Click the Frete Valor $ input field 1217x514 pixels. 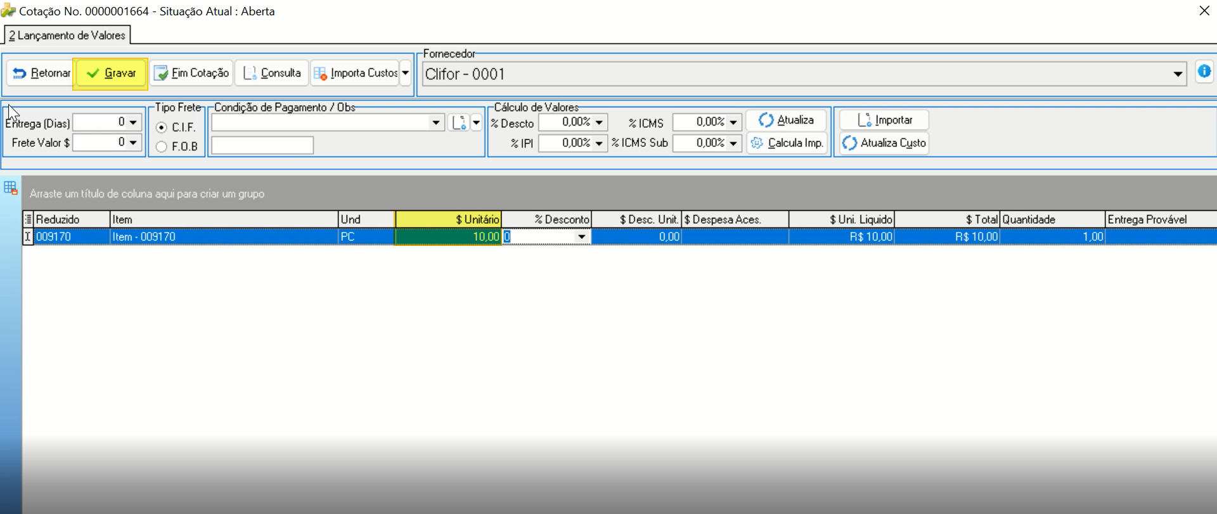point(100,143)
